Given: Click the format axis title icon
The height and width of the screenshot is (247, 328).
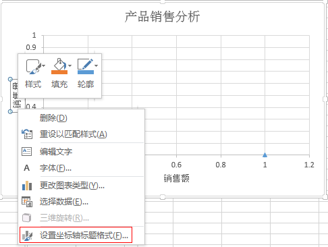Looking at the screenshot, I should click(27, 236).
